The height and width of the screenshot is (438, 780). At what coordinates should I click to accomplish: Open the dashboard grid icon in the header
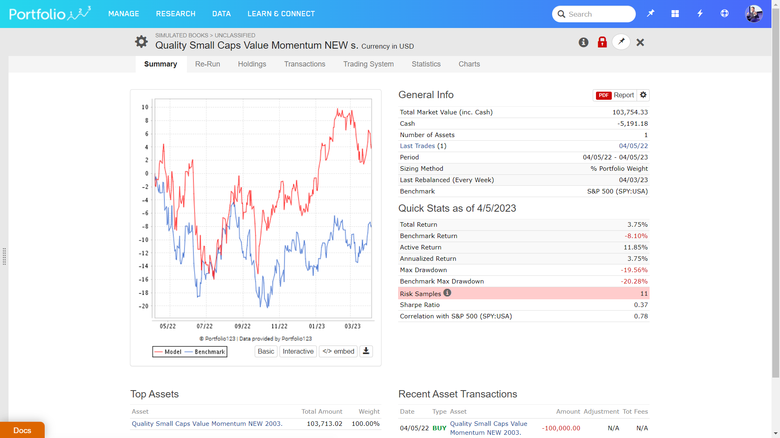point(675,13)
